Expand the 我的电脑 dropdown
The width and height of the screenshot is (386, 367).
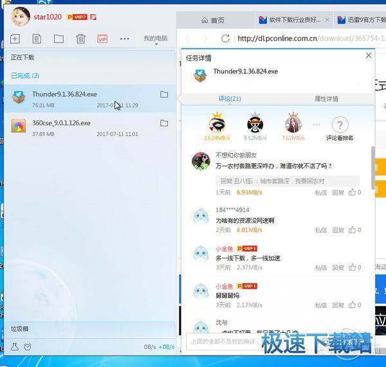tap(156, 39)
